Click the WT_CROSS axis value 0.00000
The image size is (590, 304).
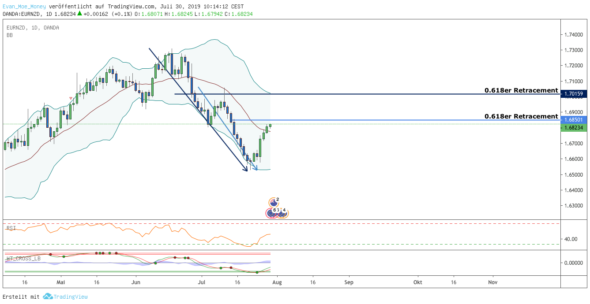coord(574,263)
